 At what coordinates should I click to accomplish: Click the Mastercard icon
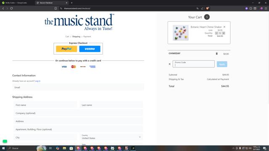coord(74,67)
